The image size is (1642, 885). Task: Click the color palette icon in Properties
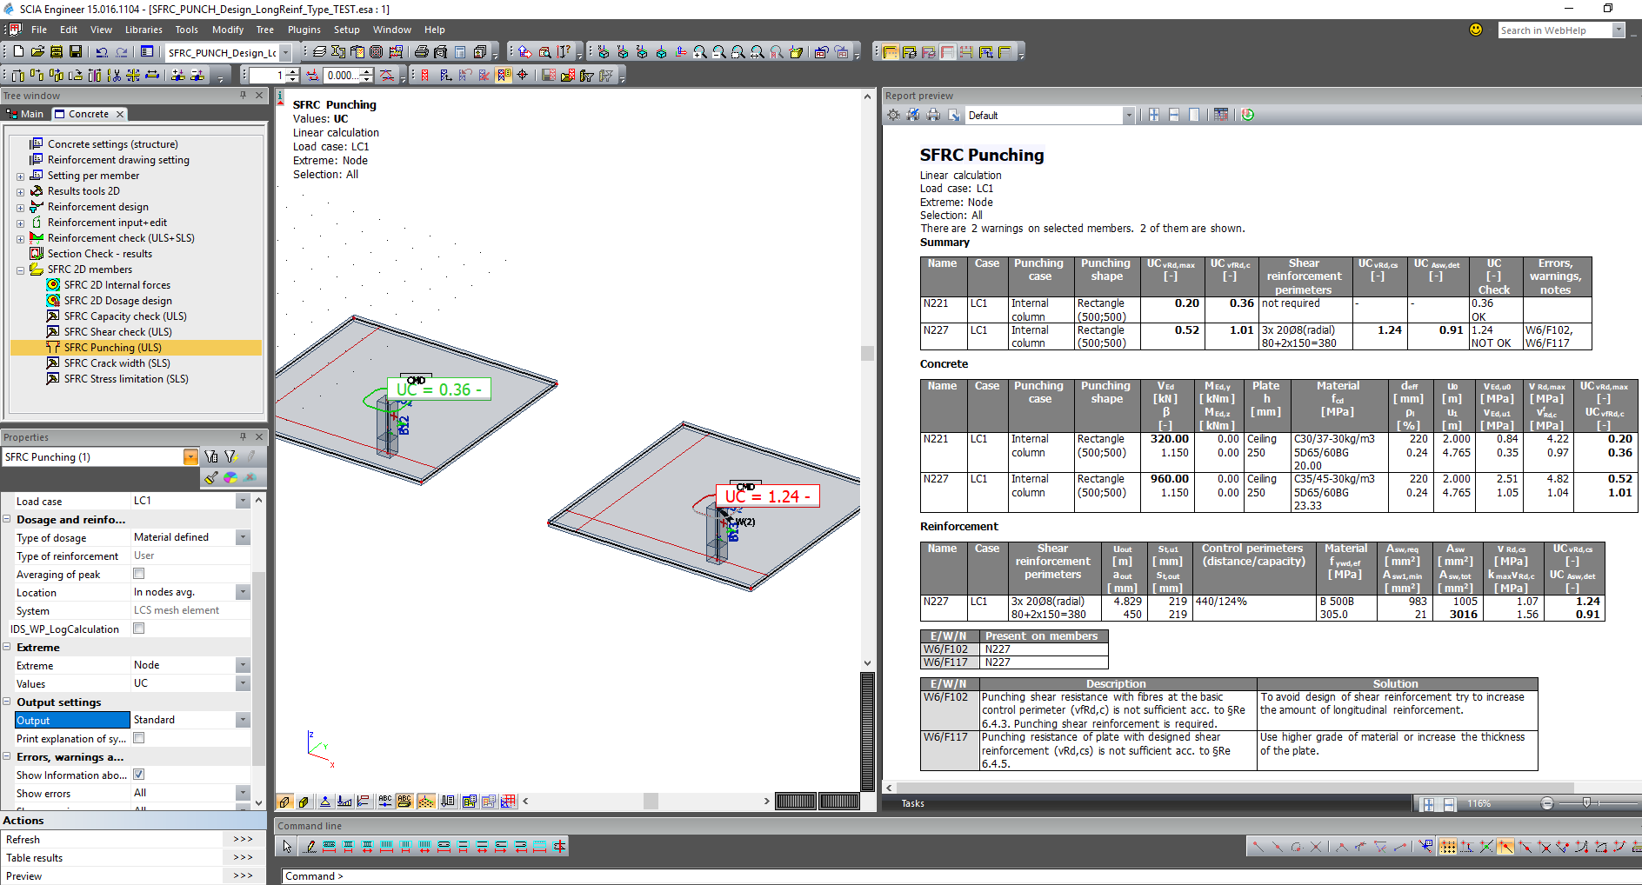[x=230, y=477]
